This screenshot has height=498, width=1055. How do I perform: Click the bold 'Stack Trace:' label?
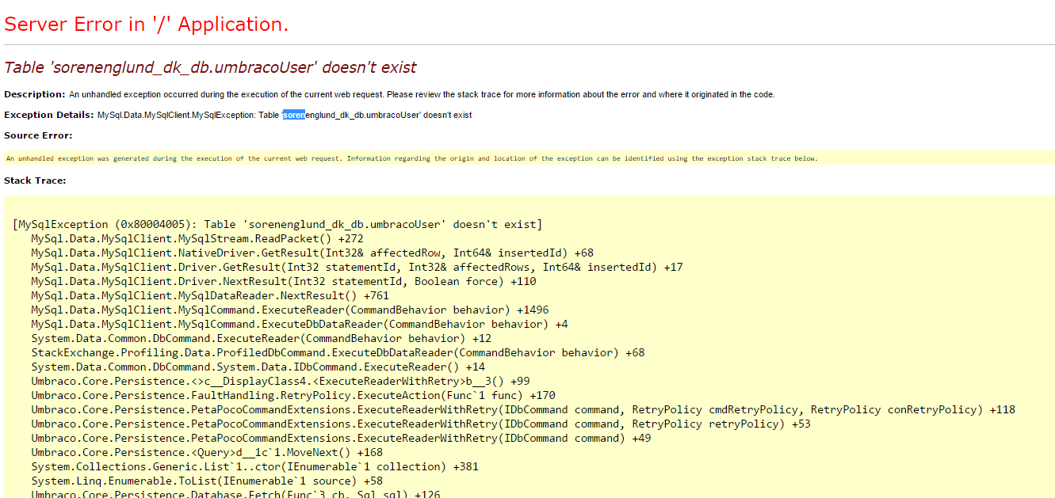(35, 181)
